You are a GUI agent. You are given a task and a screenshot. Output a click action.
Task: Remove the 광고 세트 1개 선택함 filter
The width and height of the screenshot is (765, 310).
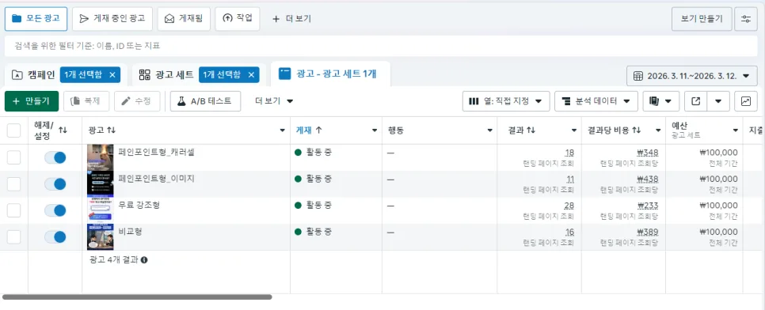coord(251,74)
